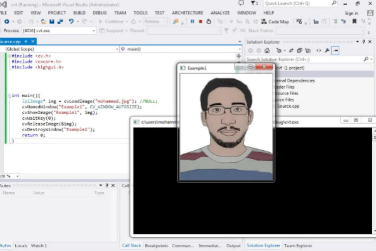Screen dimensions: 376x251
Task: Open the ARCHITECTURE menu
Action: 188,13
